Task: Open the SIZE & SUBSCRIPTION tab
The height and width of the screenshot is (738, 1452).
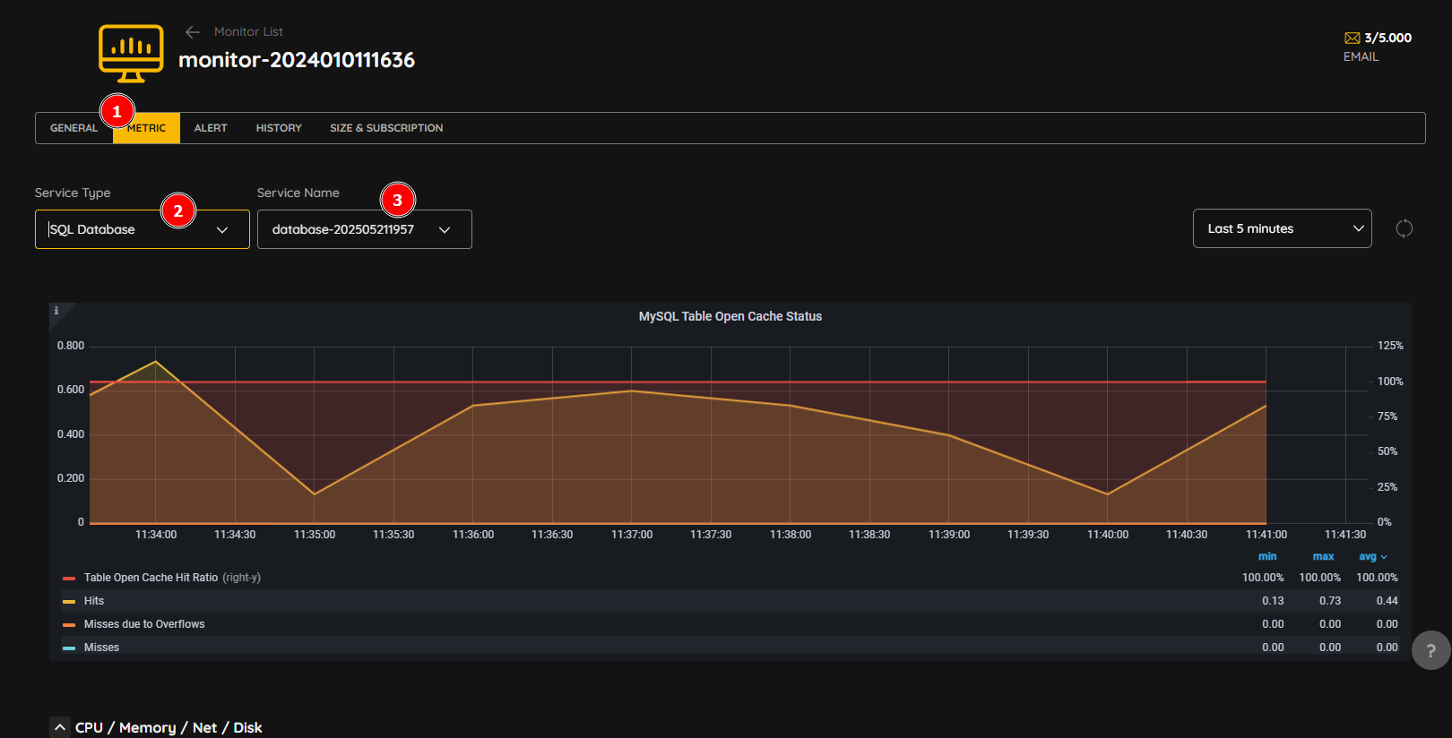Action: coord(386,128)
